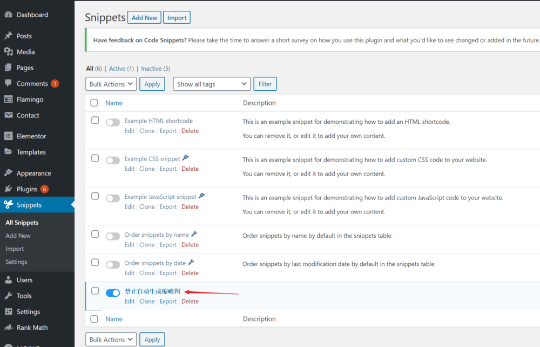Viewport: 540px width, 347px height.
Task: Click the Comments notification badge showing 1
Action: coord(55,84)
